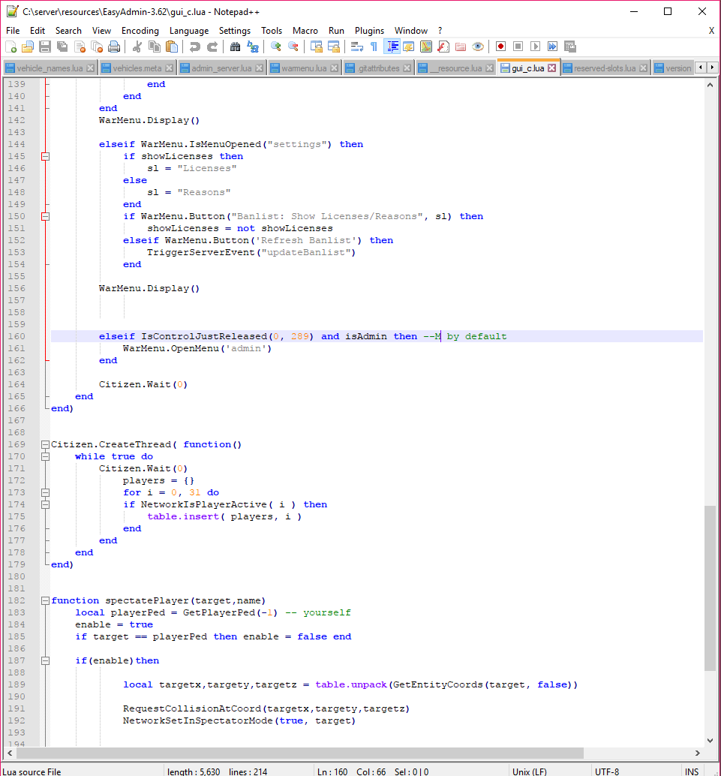Click the Cut scissors icon
Image resolution: width=721 pixels, height=776 pixels.
[137, 47]
